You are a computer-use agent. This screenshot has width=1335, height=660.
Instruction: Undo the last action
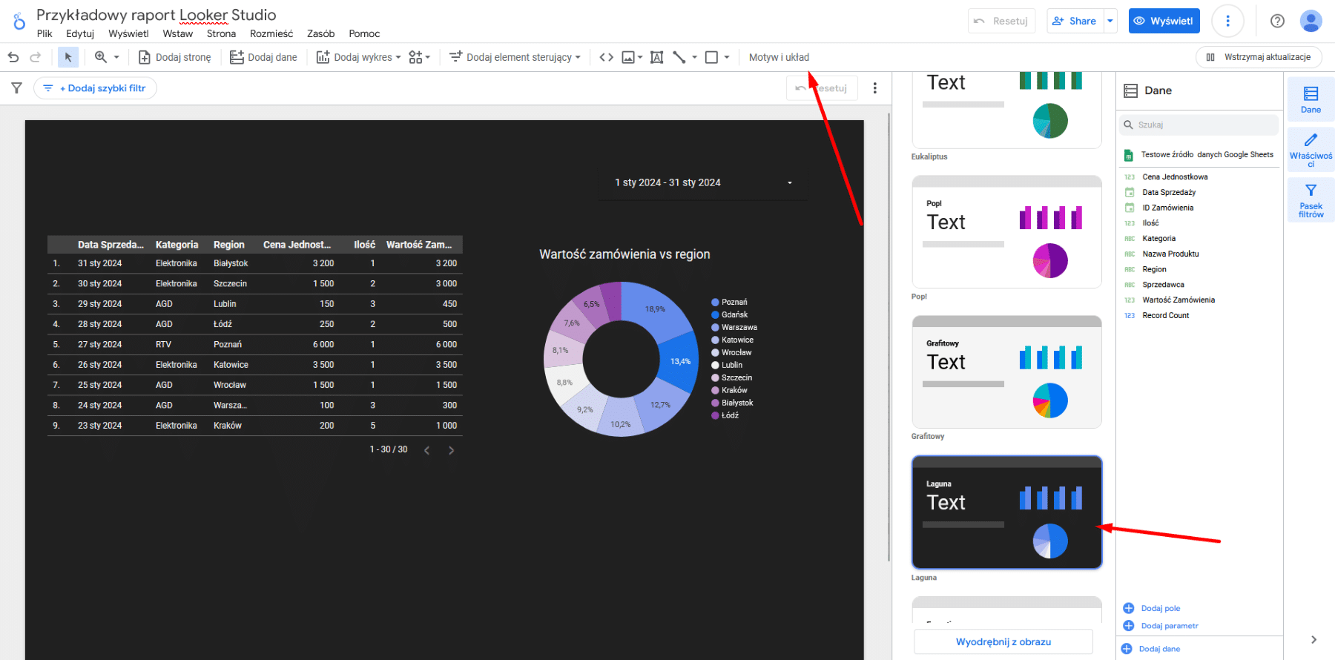tap(13, 57)
